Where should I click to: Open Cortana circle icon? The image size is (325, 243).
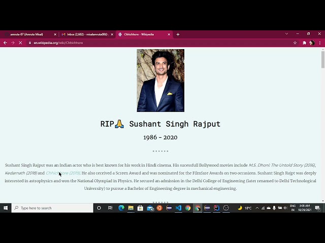click(99, 208)
